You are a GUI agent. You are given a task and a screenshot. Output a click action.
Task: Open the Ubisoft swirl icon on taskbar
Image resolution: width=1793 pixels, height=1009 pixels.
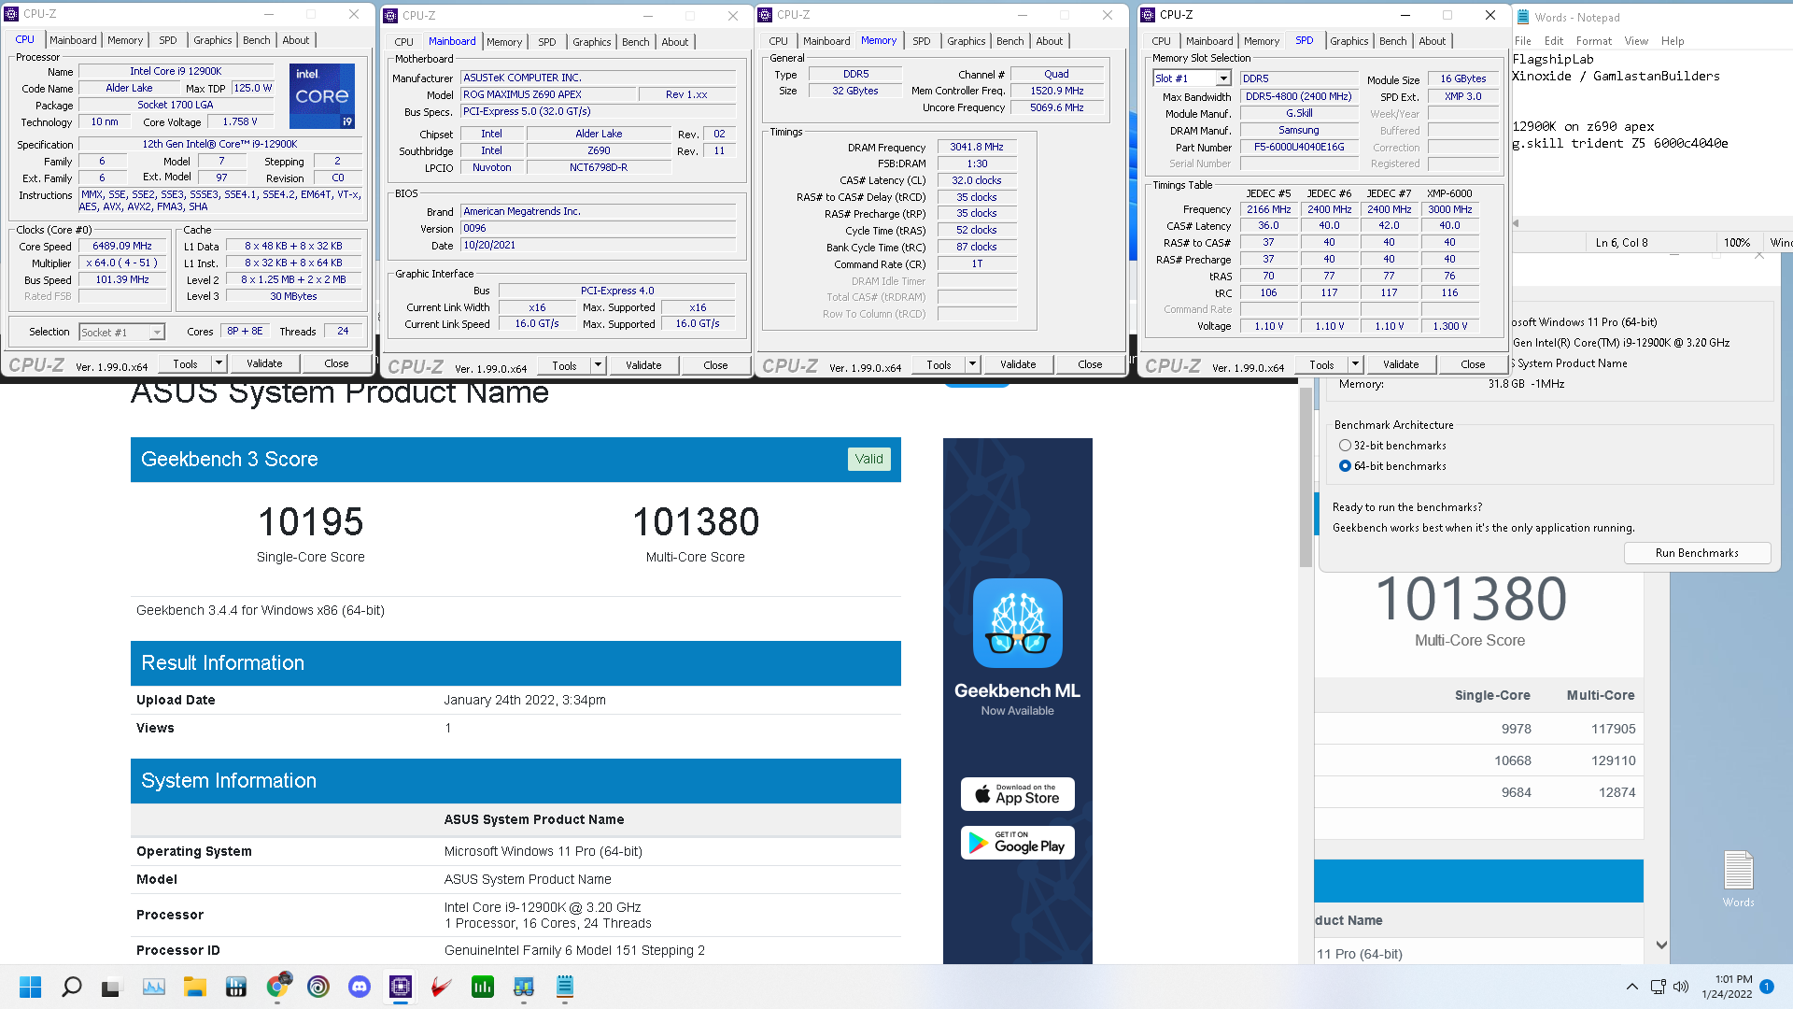(x=318, y=987)
